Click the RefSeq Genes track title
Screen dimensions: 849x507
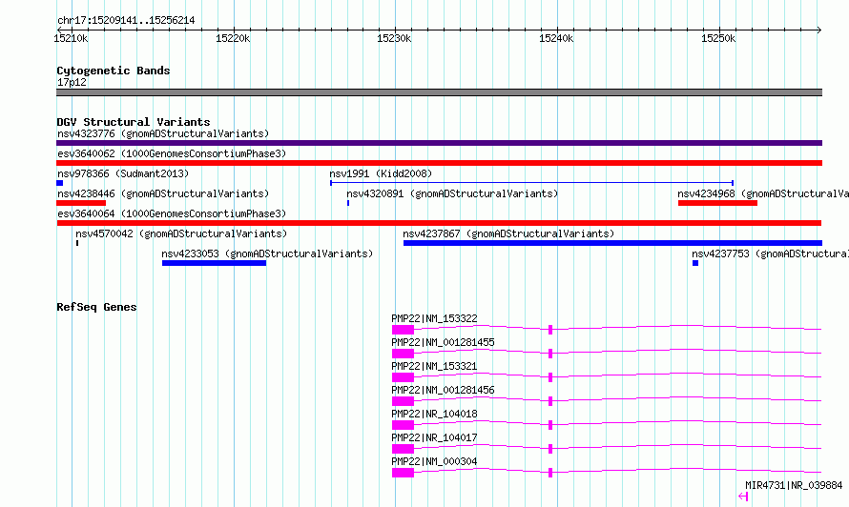[96, 307]
